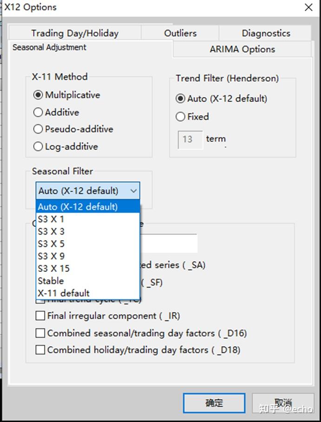Screen dimensions: 321x422
Task: Select S3 X 15 filter option
Action: tap(53, 268)
